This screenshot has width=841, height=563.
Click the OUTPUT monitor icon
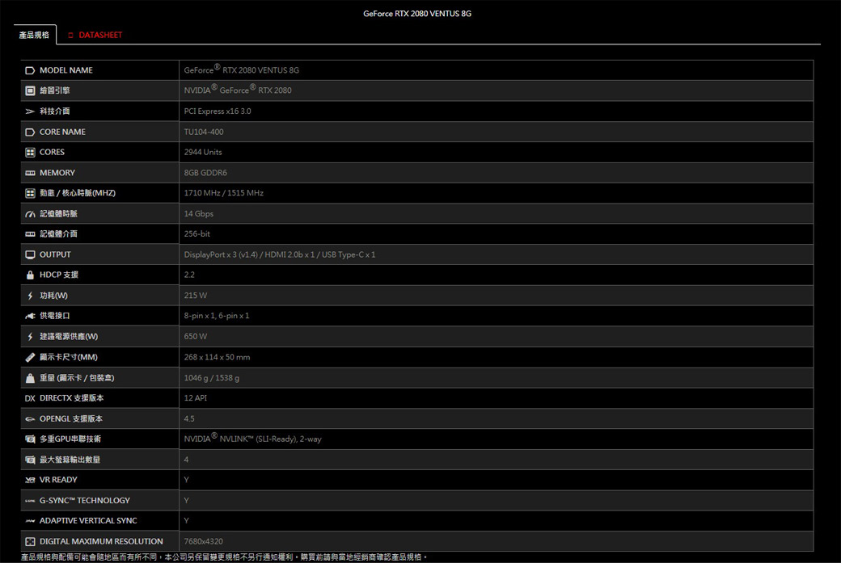tap(30, 254)
